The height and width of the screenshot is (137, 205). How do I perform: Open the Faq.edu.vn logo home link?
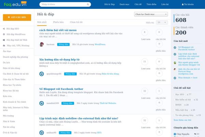(15, 4)
